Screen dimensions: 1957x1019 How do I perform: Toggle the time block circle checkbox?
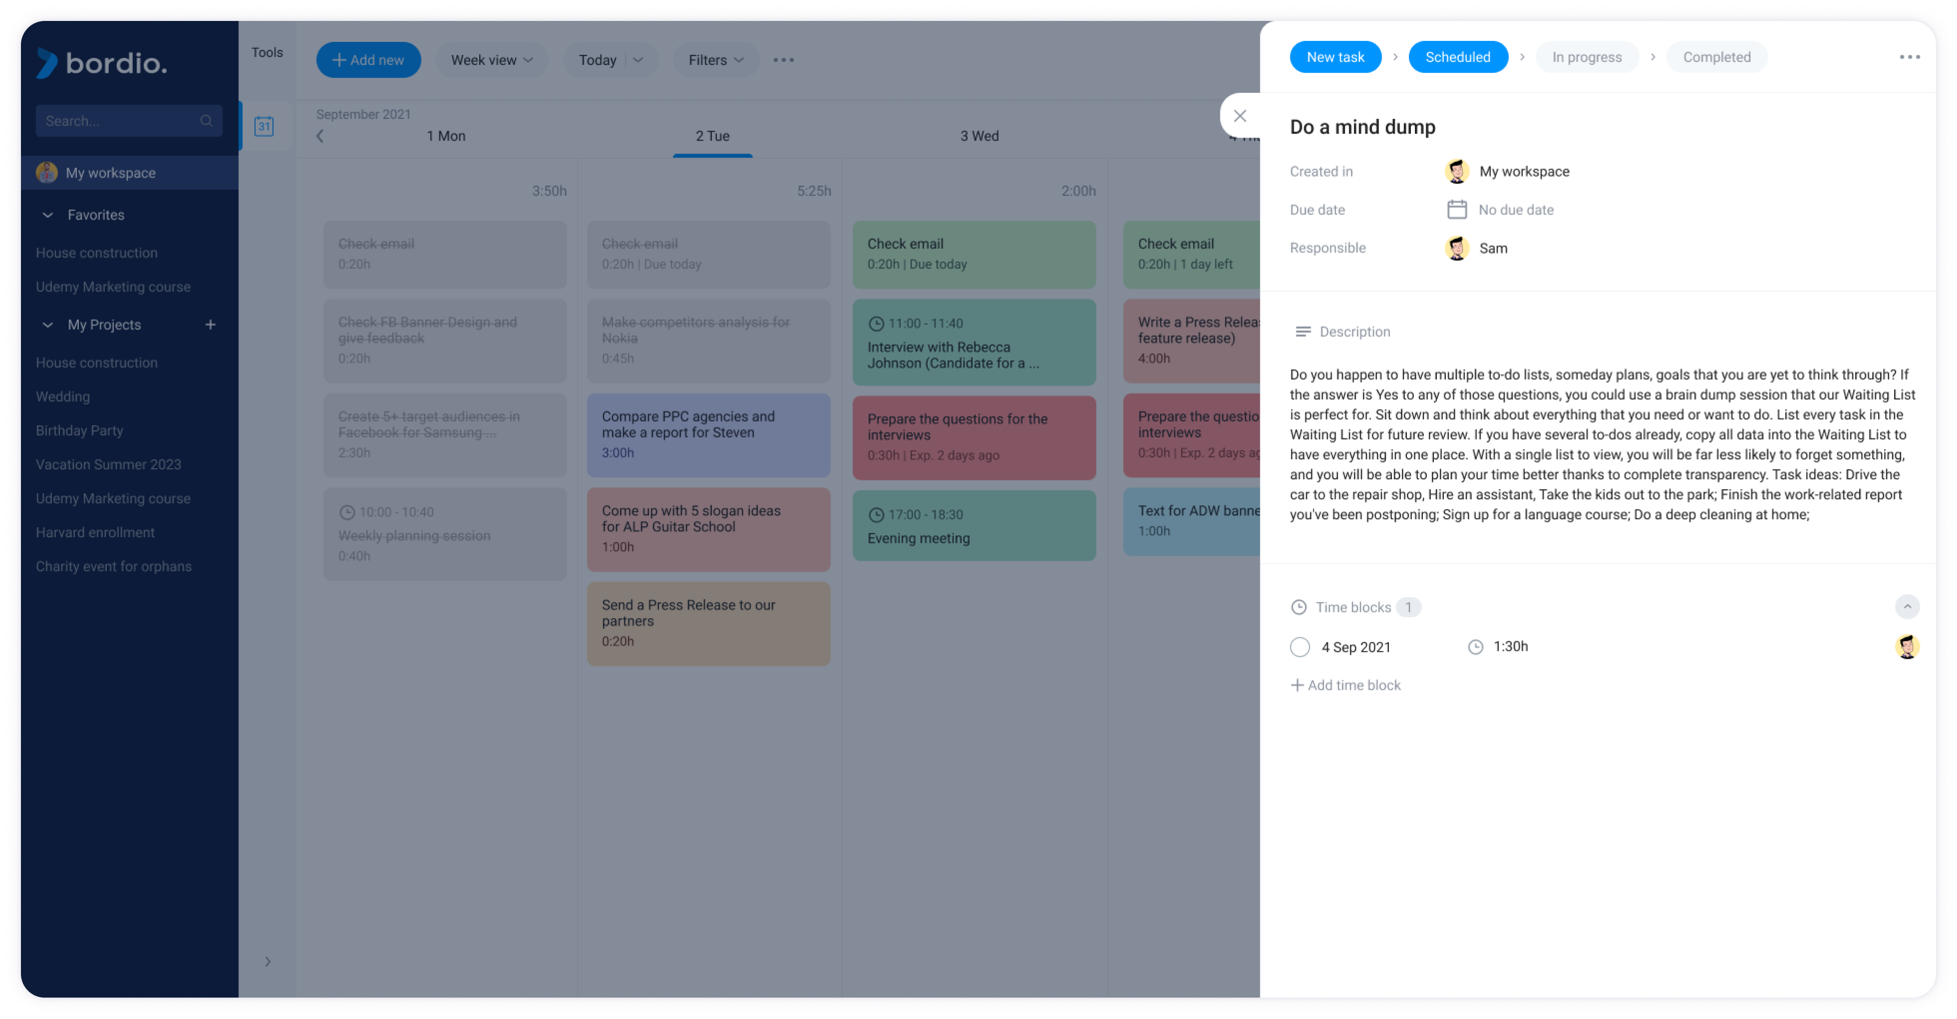point(1300,646)
